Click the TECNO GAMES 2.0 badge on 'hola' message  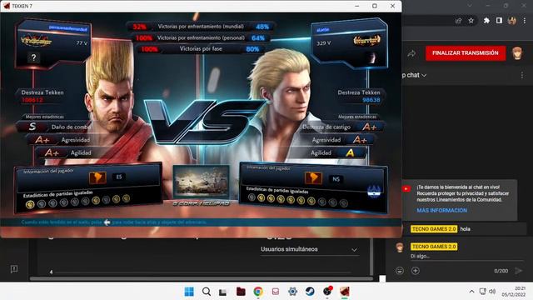pyautogui.click(x=434, y=229)
